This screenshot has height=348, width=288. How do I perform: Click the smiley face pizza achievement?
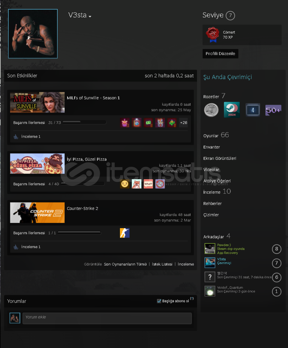pyautogui.click(x=125, y=184)
